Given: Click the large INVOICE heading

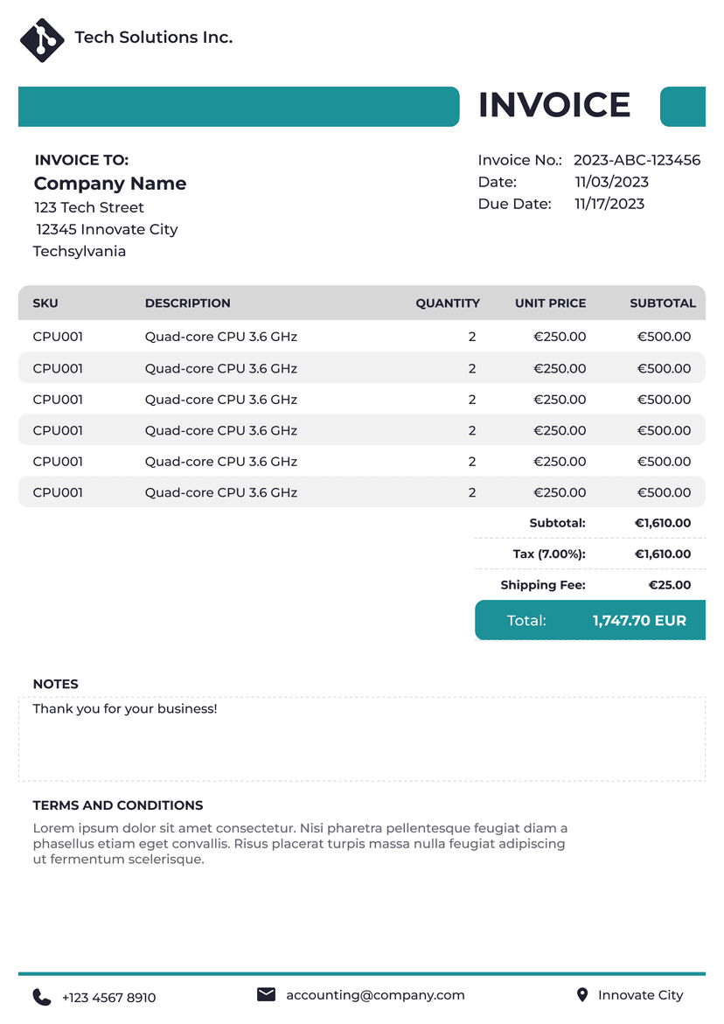Looking at the screenshot, I should pos(553,105).
